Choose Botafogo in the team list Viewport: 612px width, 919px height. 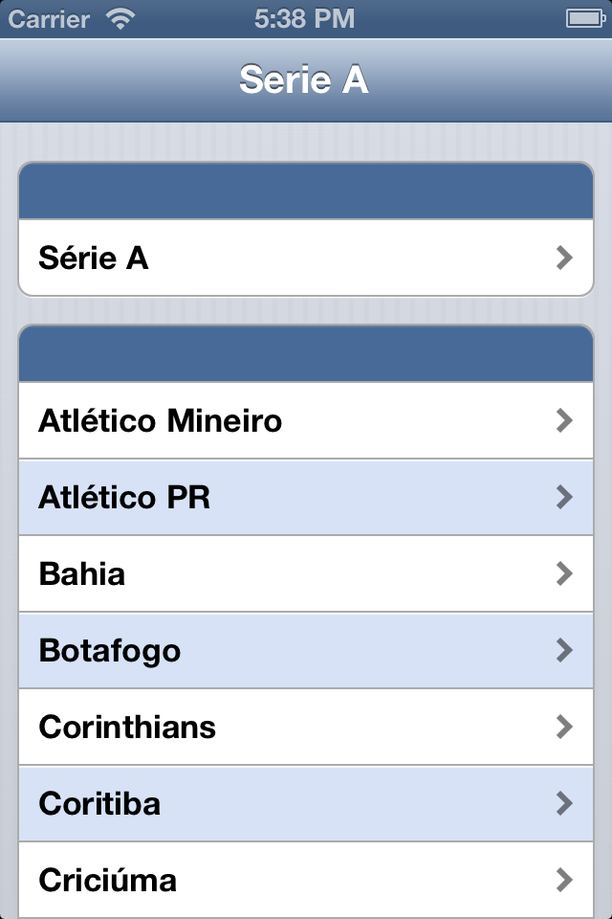(x=110, y=651)
